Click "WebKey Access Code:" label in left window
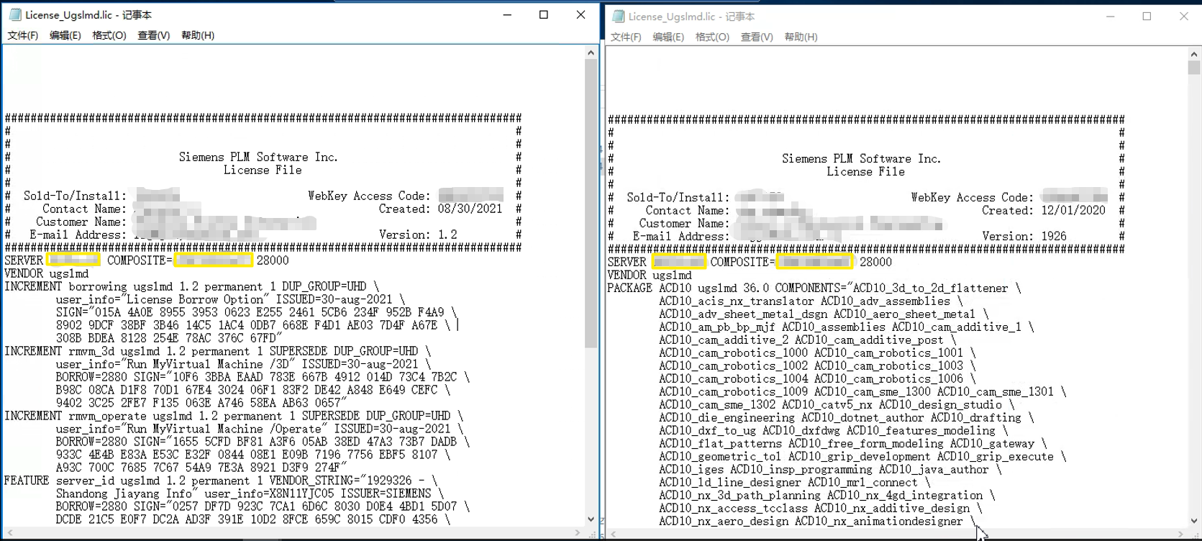Image resolution: width=1202 pixels, height=541 pixels. [369, 196]
